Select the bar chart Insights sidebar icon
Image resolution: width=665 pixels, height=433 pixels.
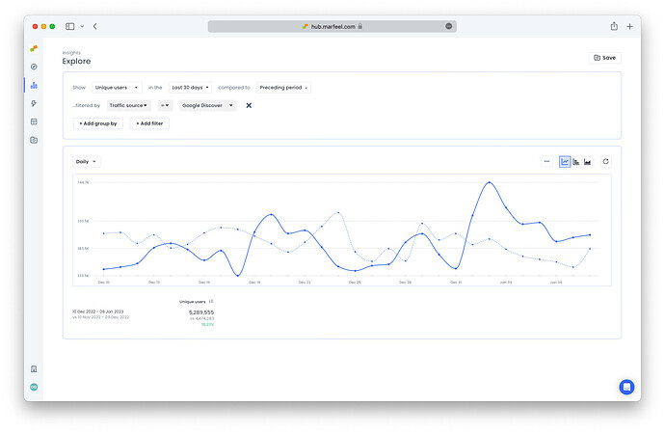pyautogui.click(x=34, y=85)
